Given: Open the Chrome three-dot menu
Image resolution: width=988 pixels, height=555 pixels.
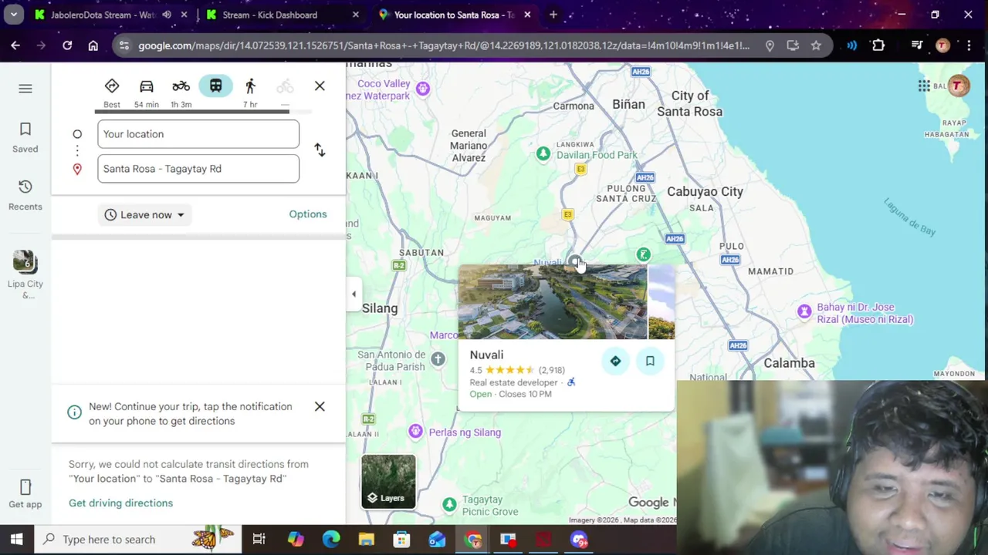Looking at the screenshot, I should pyautogui.click(x=969, y=45).
